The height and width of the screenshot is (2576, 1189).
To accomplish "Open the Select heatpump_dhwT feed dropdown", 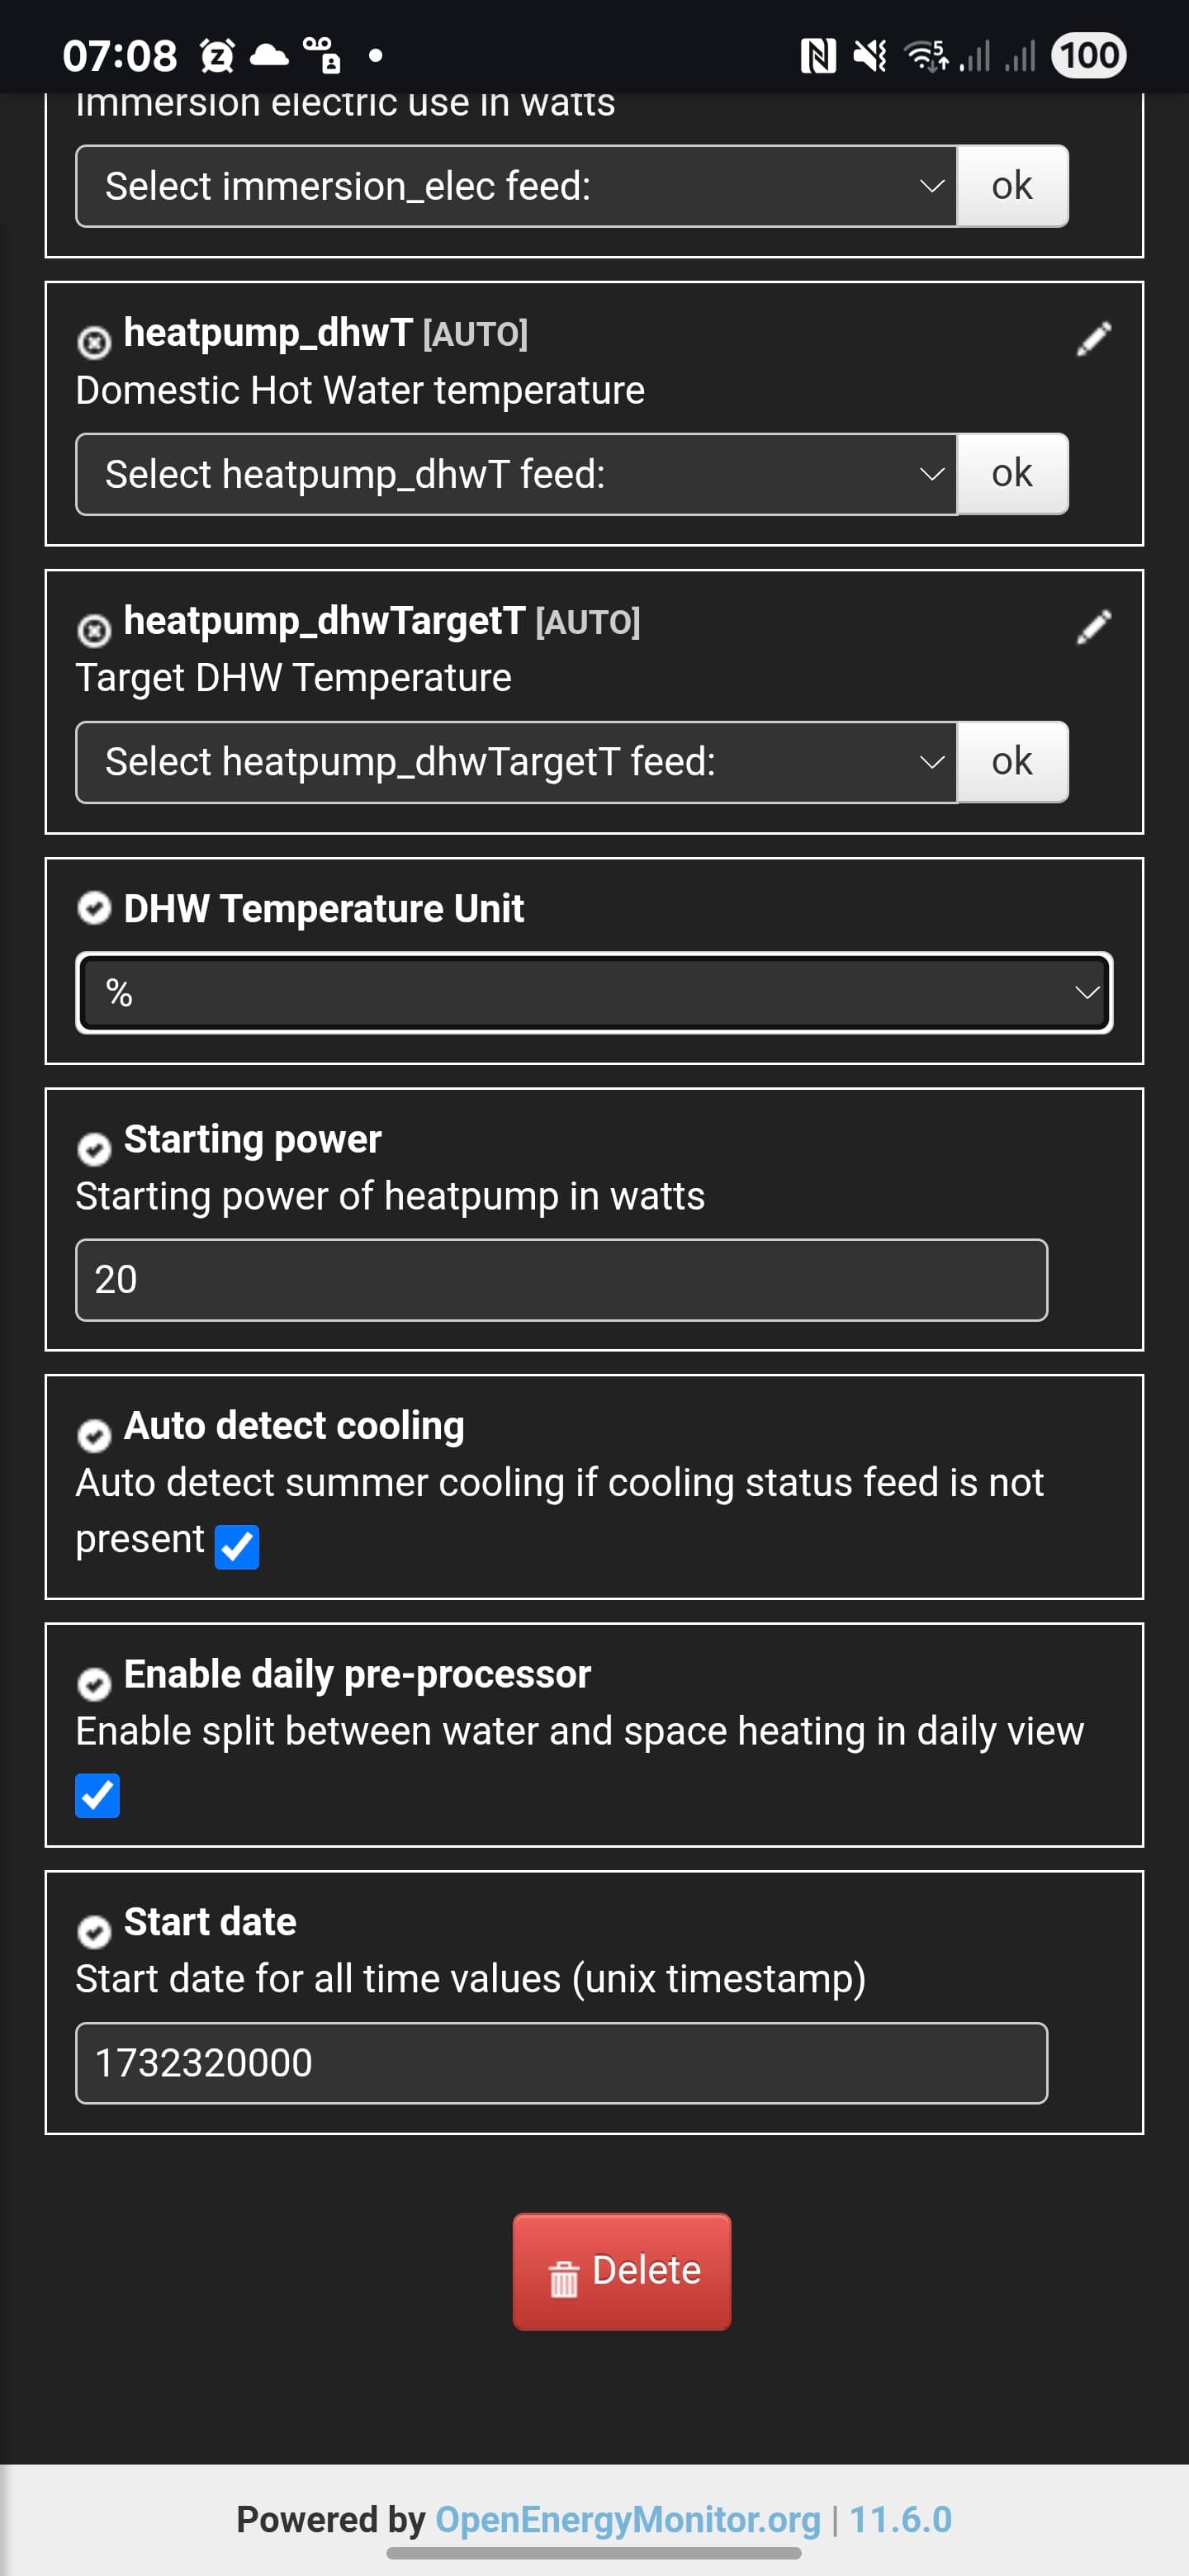I will point(516,474).
